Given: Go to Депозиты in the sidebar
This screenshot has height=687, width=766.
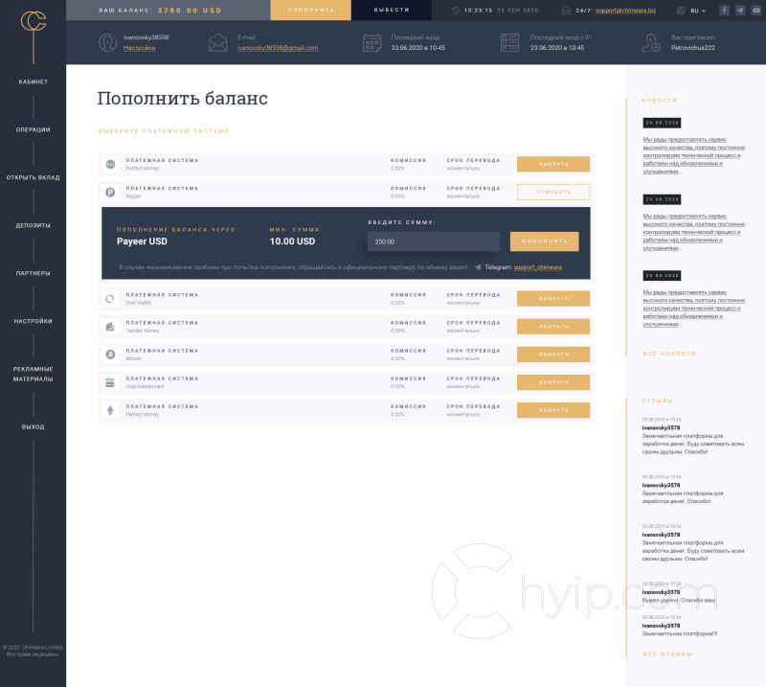Looking at the screenshot, I should coord(34,225).
